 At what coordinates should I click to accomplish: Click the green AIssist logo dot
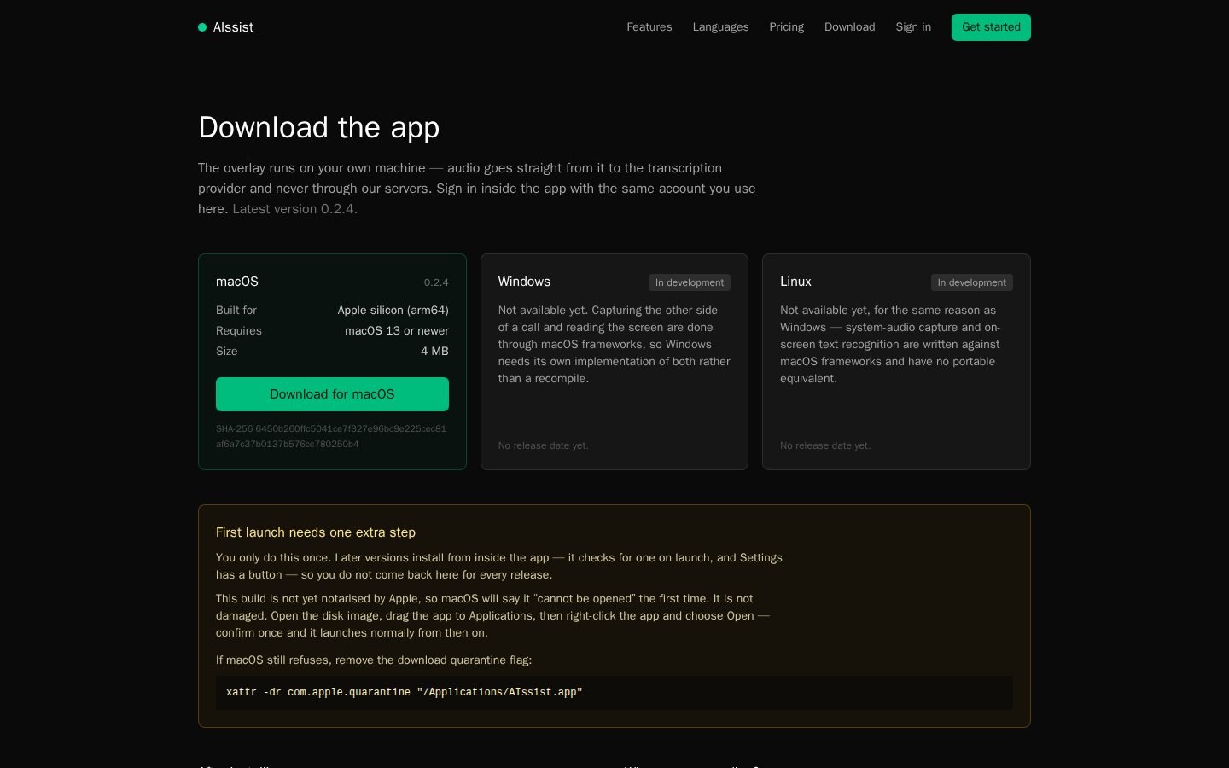tap(202, 27)
